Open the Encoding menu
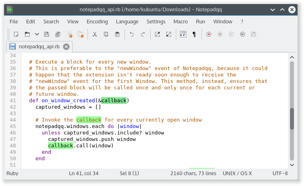Screen dimensions: 304x186 [x=97, y=21]
